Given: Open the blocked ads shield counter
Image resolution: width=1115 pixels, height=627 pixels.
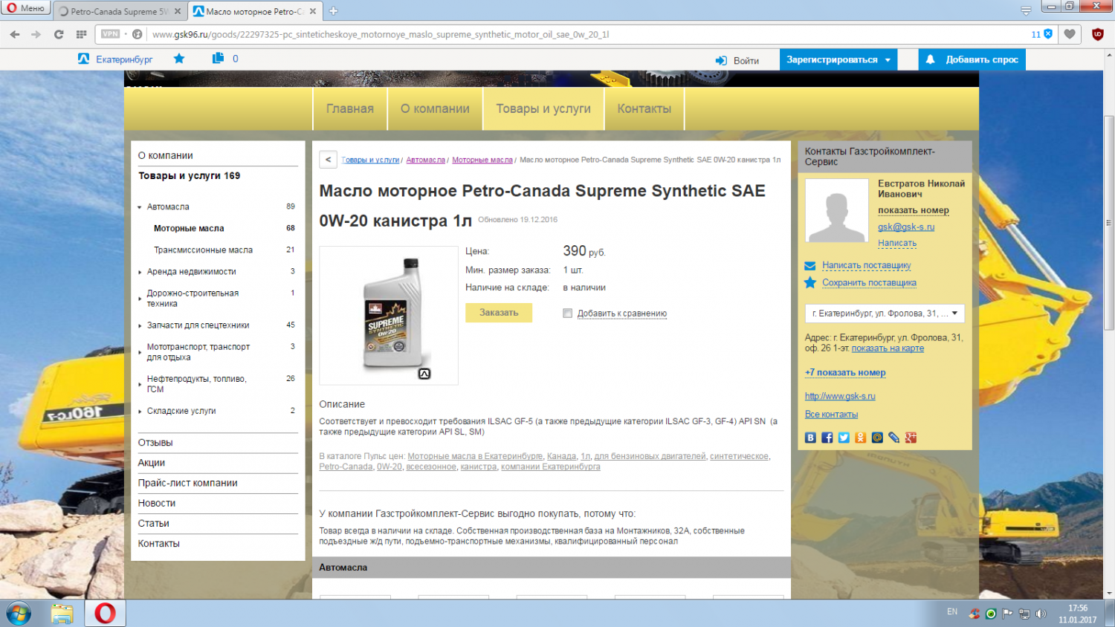Looking at the screenshot, I should pos(1041,34).
